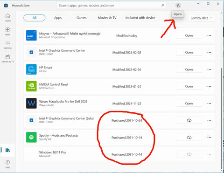The image size is (224, 173).
Task: Click the Modified 2022-01-21 date text
Action: pos(127,86)
